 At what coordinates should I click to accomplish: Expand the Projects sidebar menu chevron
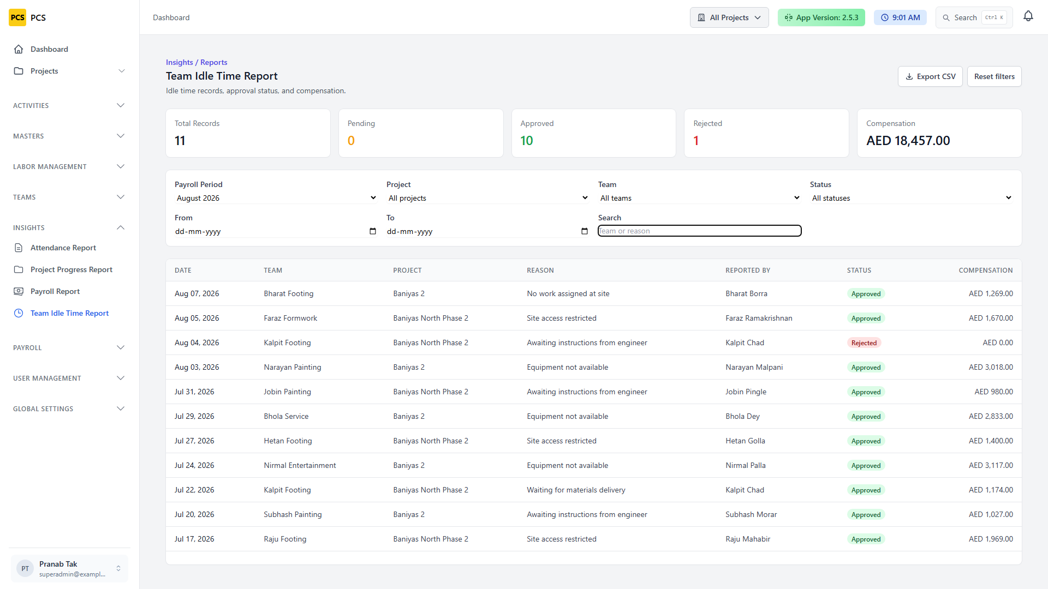[122, 71]
